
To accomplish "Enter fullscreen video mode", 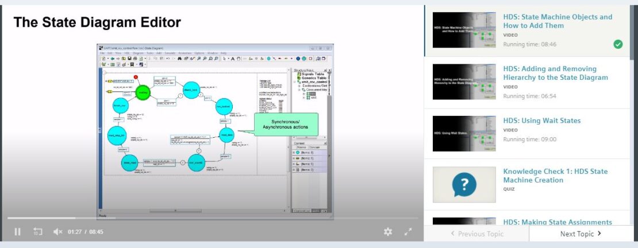I will click(408, 232).
